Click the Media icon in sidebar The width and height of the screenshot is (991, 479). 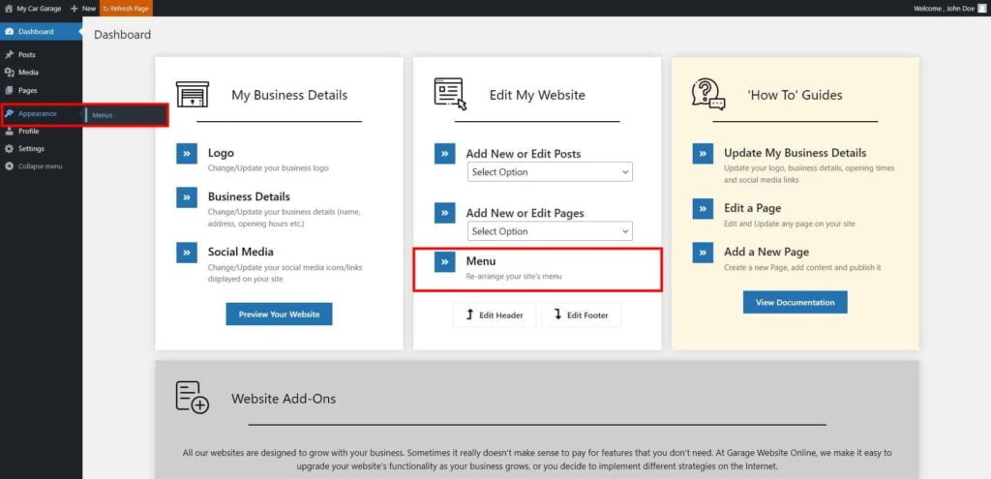9,73
